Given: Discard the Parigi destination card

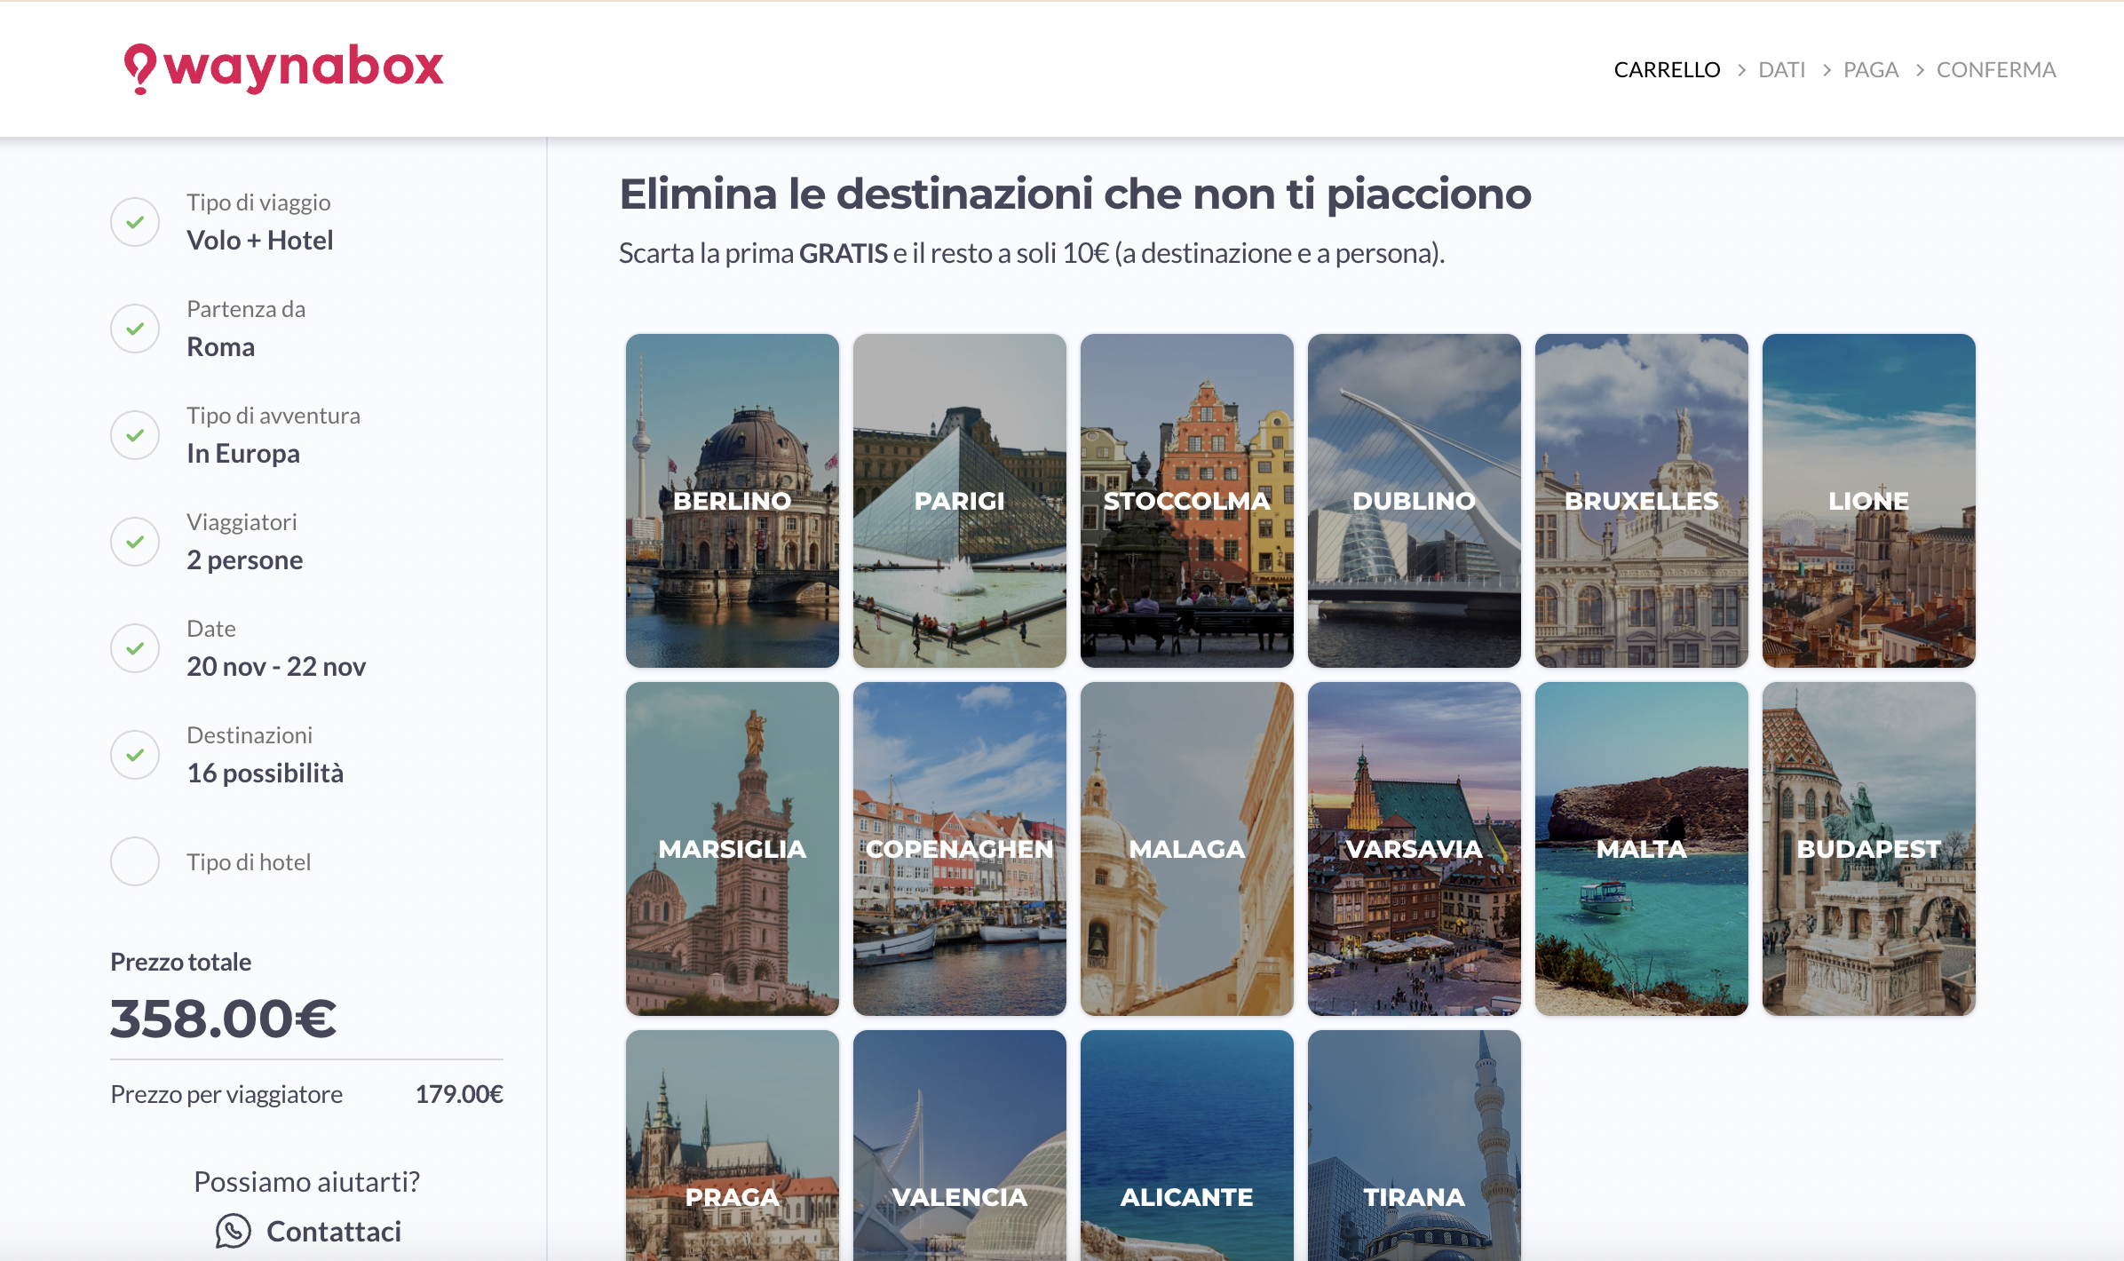Looking at the screenshot, I should tap(960, 501).
